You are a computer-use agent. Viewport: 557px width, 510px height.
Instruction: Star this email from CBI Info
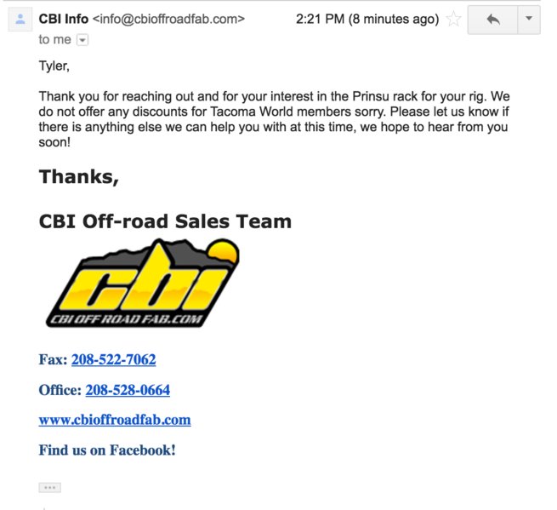[x=453, y=19]
